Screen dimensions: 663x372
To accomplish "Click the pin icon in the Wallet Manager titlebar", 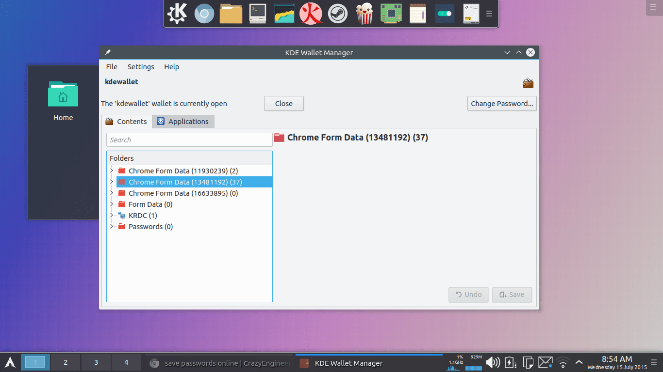I will point(108,52).
